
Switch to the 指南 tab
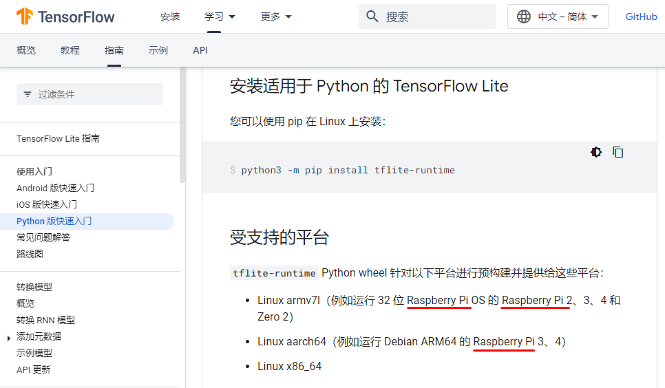(x=114, y=50)
